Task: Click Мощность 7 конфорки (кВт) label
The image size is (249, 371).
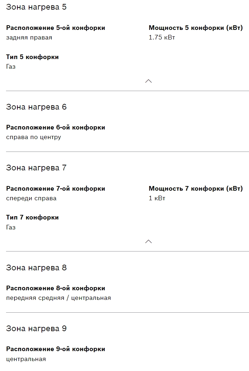Action: point(196,189)
